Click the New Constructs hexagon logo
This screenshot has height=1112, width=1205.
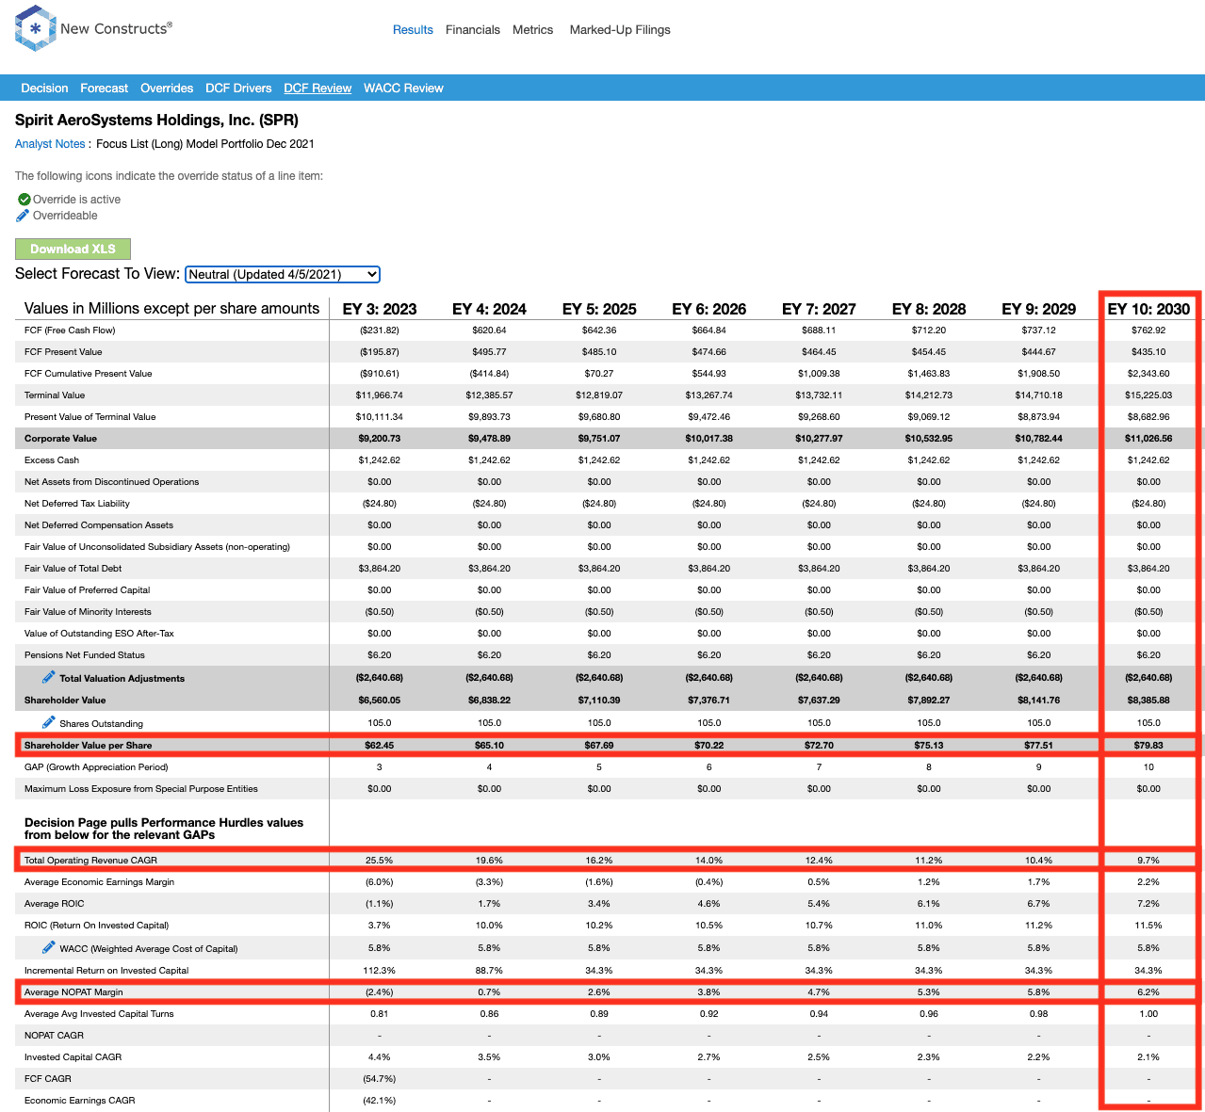[35, 28]
